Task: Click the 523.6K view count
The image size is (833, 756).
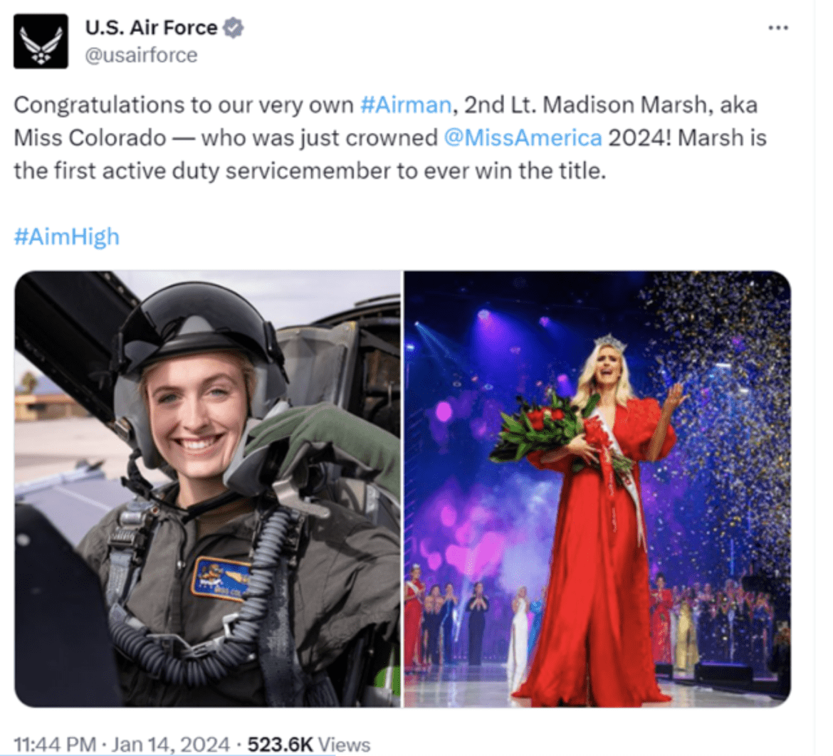Action: pyautogui.click(x=280, y=745)
